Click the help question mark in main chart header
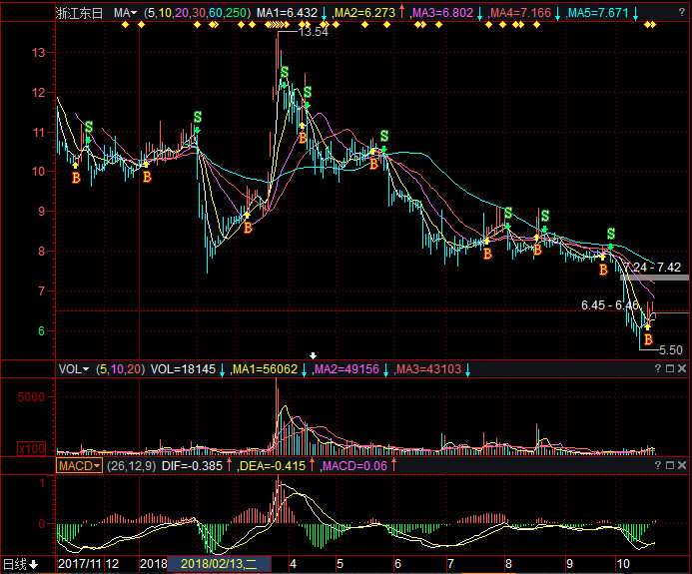The height and width of the screenshot is (574, 692). point(682,13)
